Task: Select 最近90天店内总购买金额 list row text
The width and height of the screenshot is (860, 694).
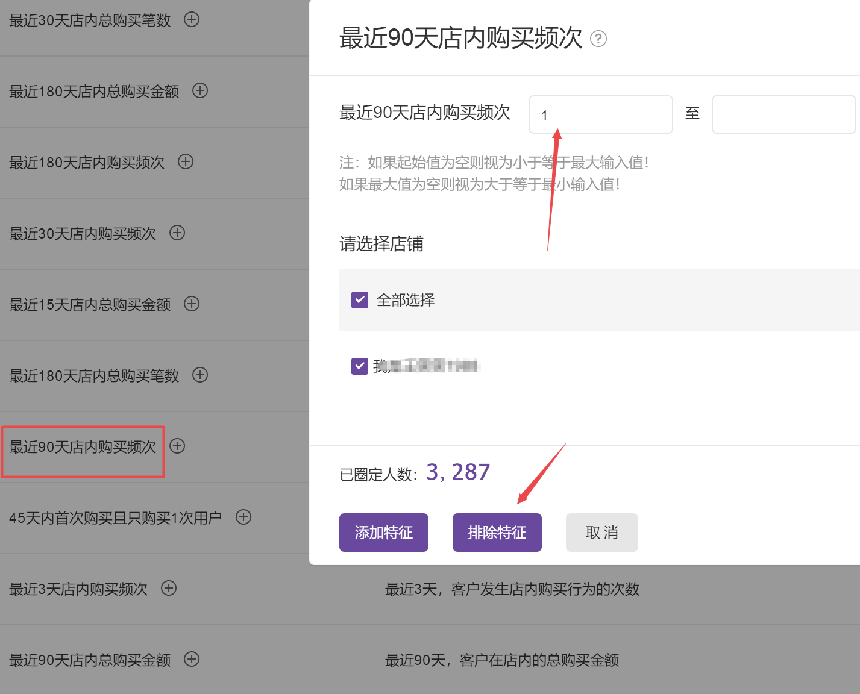Action: (90, 660)
